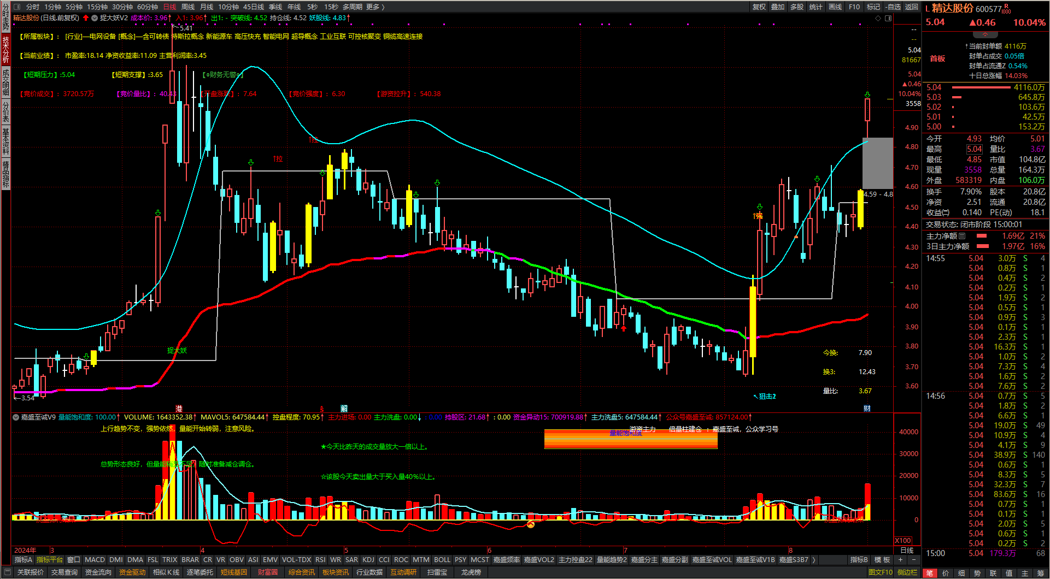Click the 资金流向 bottom bar entry
This screenshot has height=579, width=1050.
tap(98, 572)
